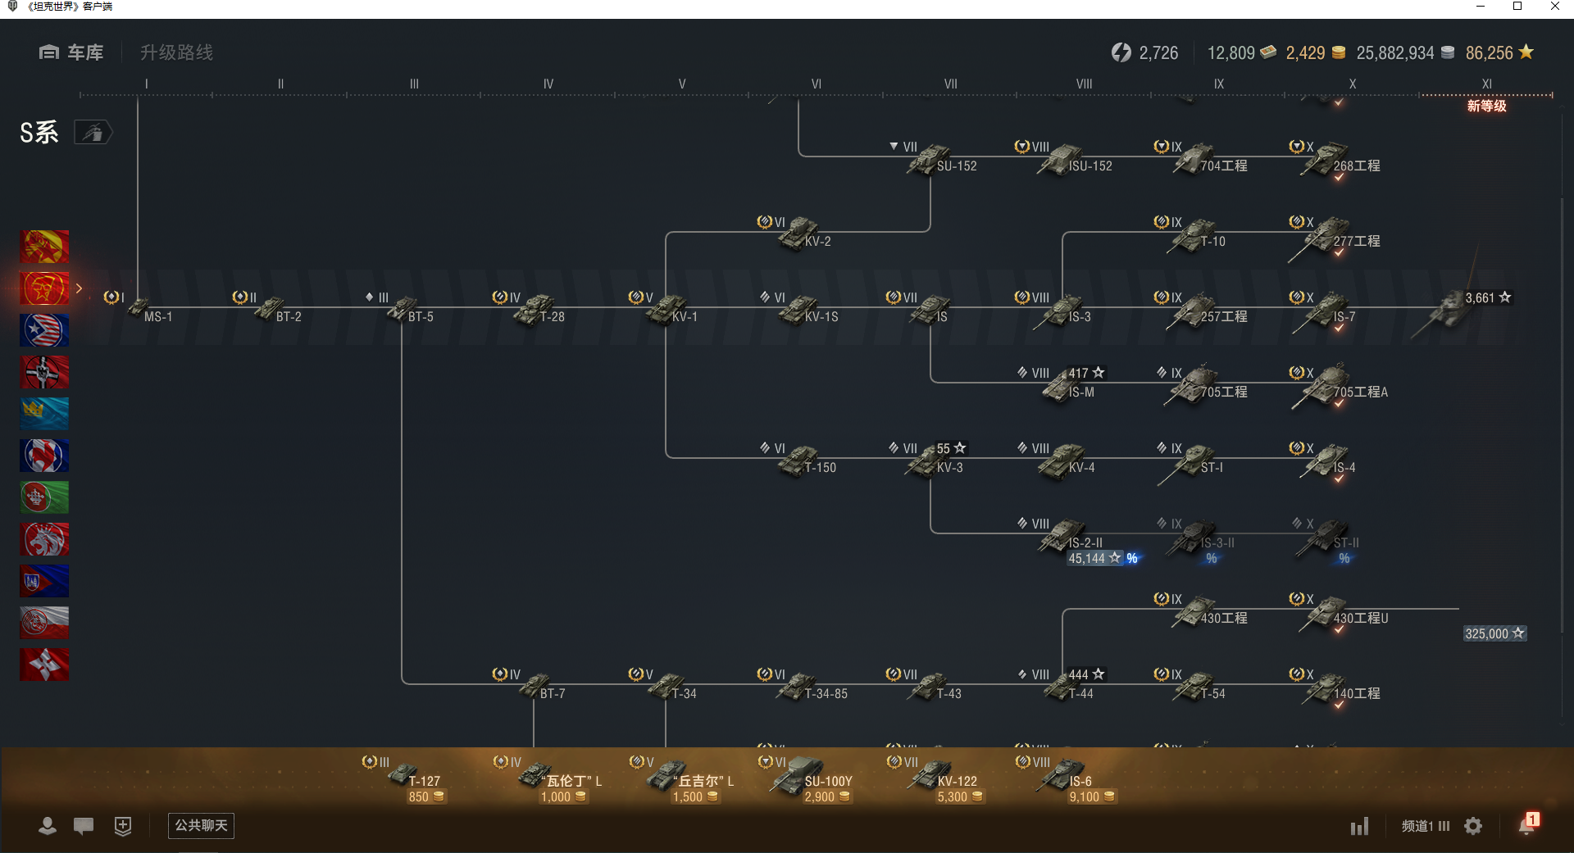The image size is (1574, 853).
Task: Select premium tank KV-122
Action: [x=935, y=778]
